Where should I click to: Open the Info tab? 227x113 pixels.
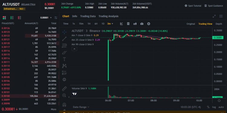75,16
